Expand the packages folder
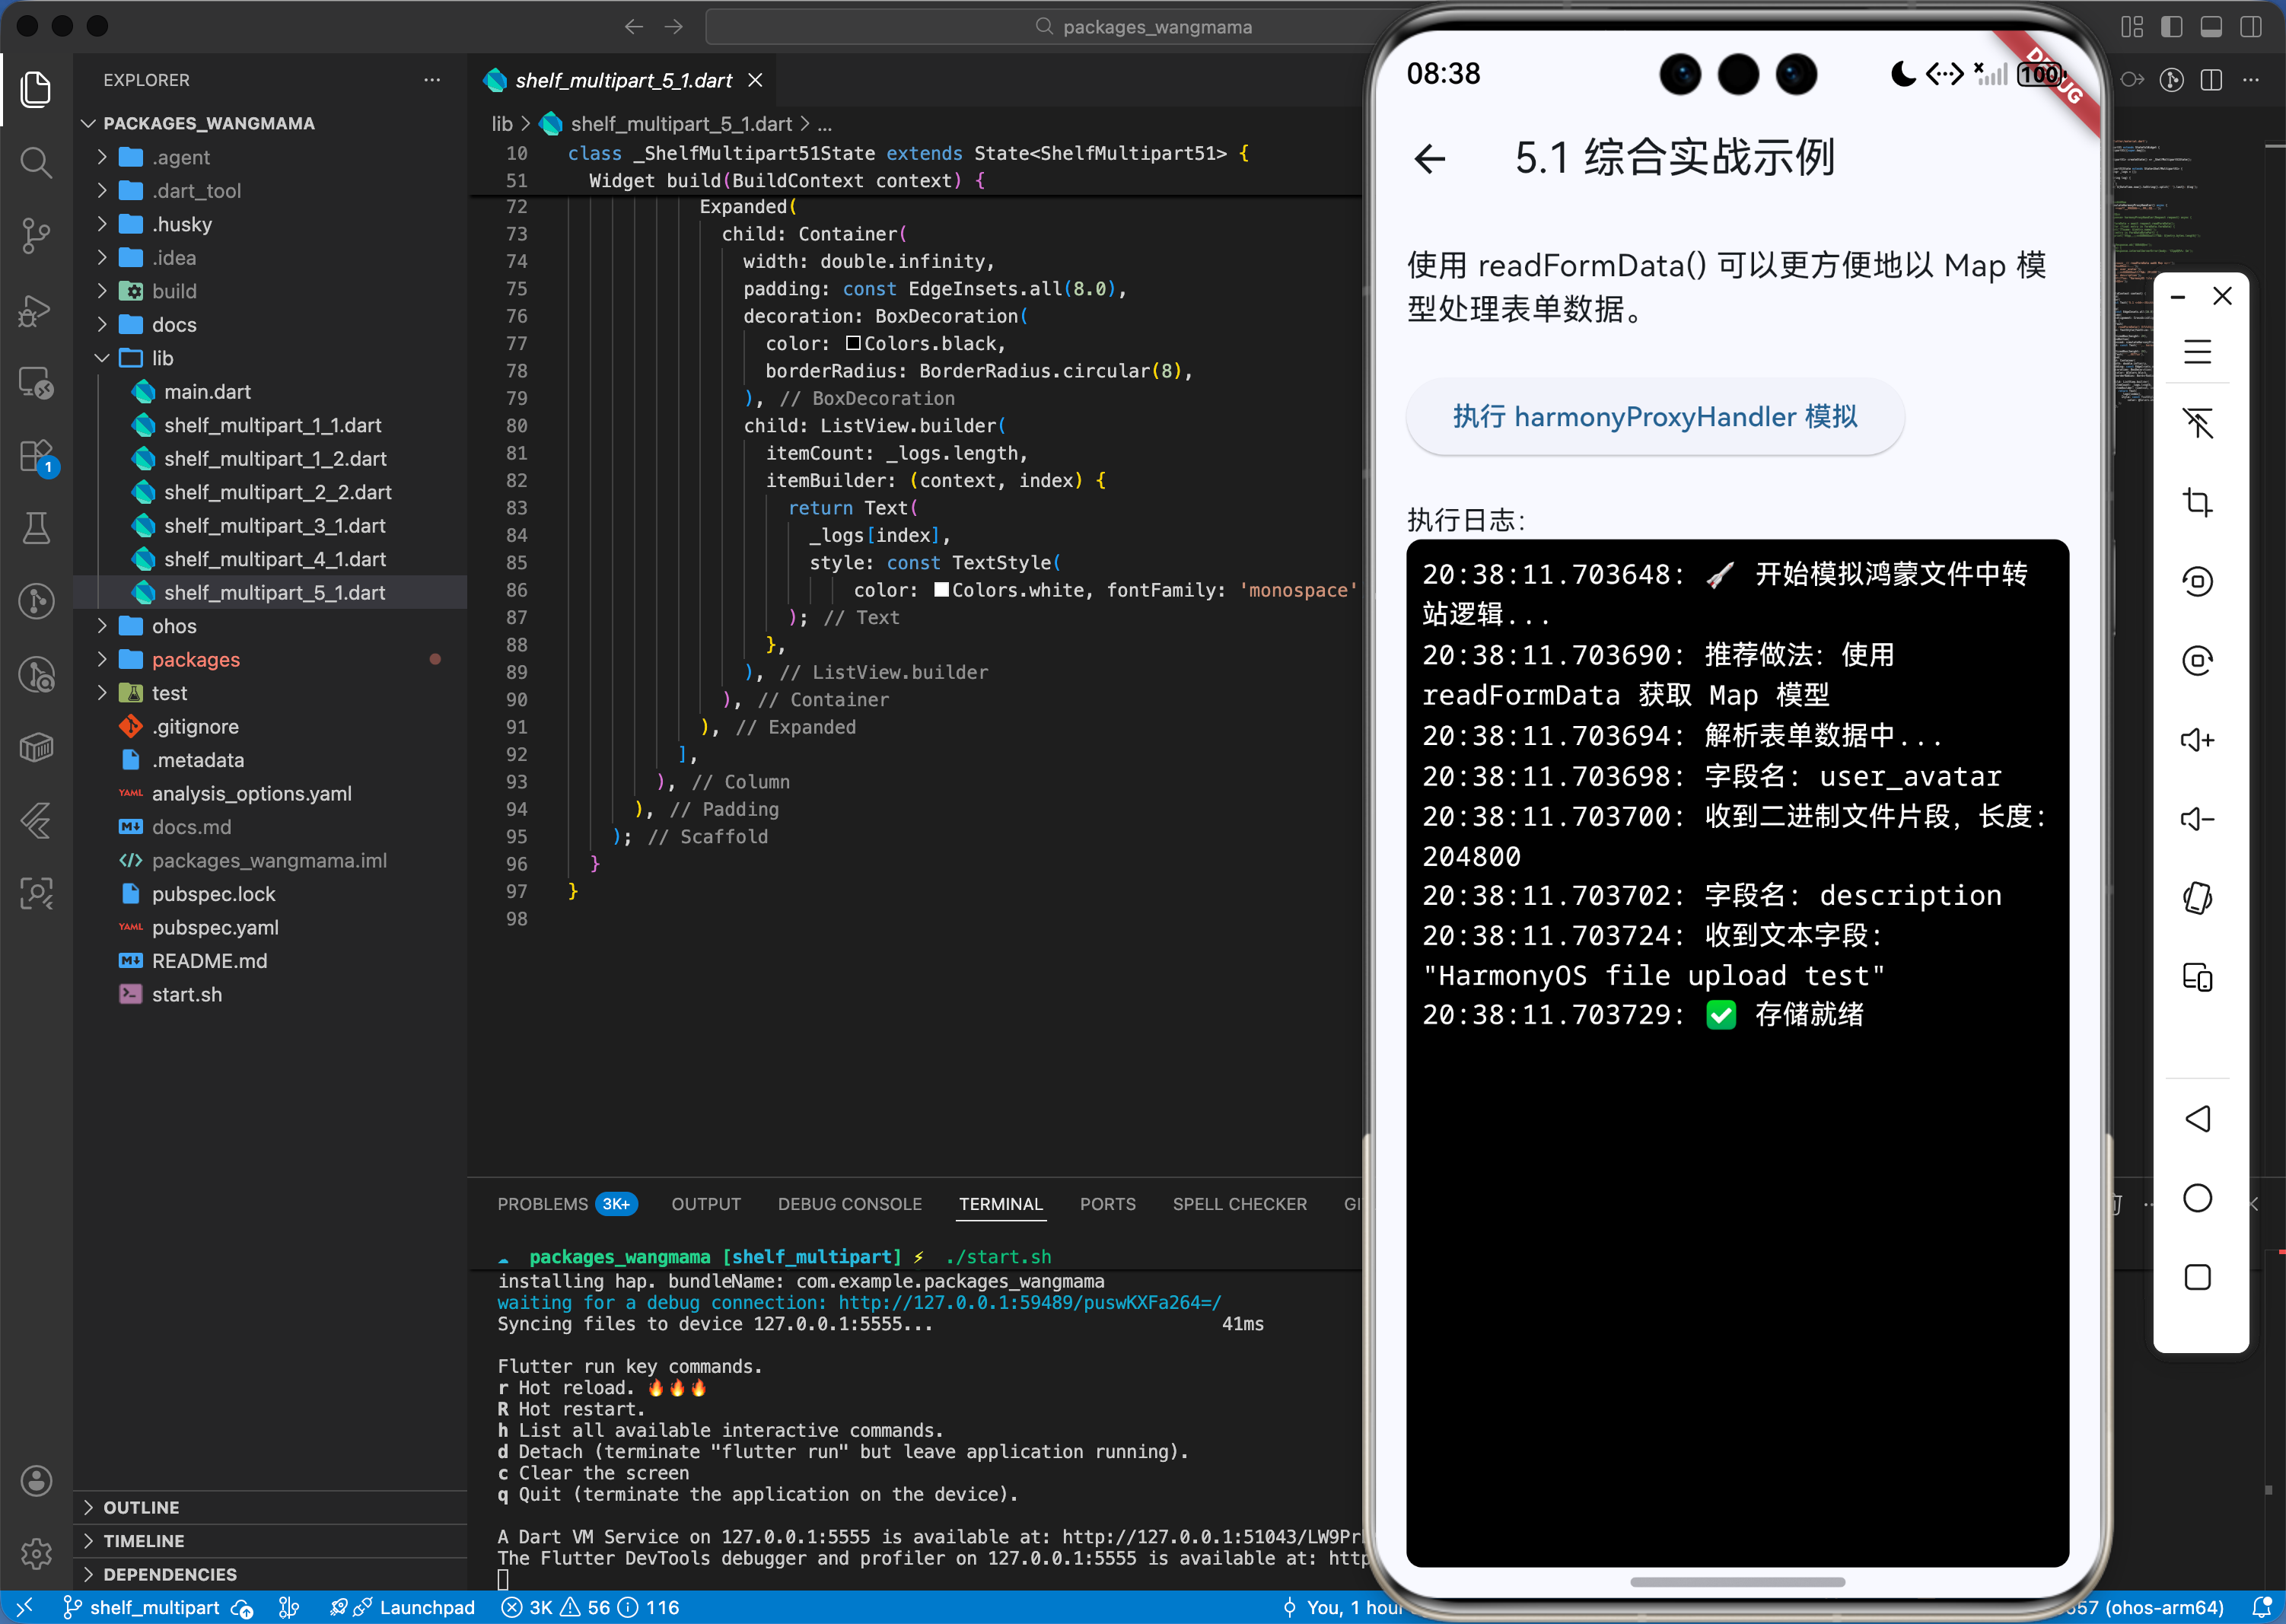Viewport: 2286px width, 1624px height. (x=195, y=659)
